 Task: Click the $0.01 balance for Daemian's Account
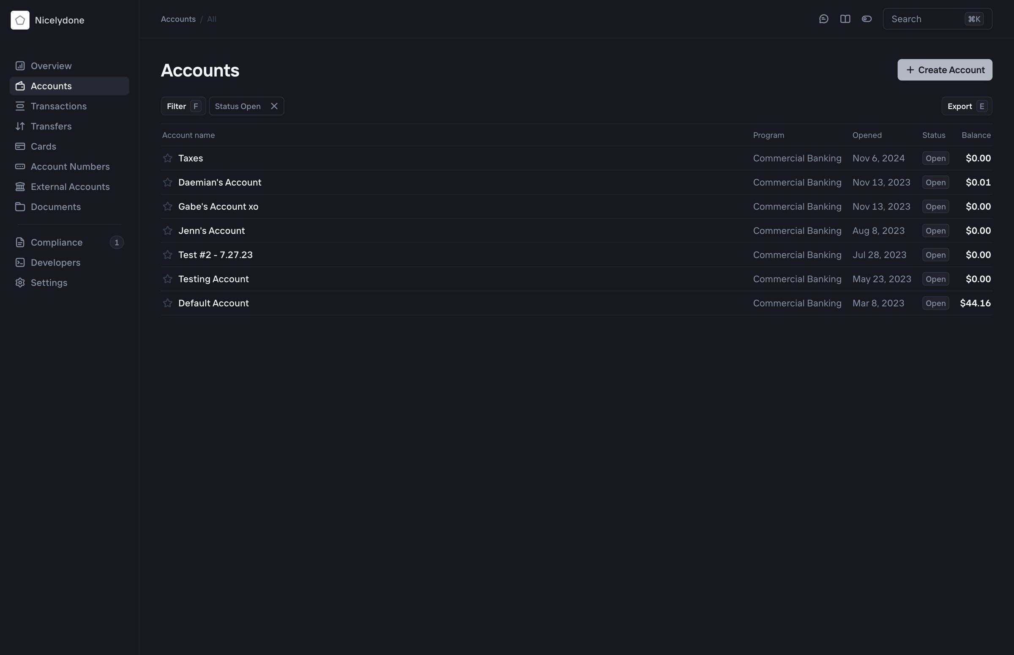tap(978, 183)
